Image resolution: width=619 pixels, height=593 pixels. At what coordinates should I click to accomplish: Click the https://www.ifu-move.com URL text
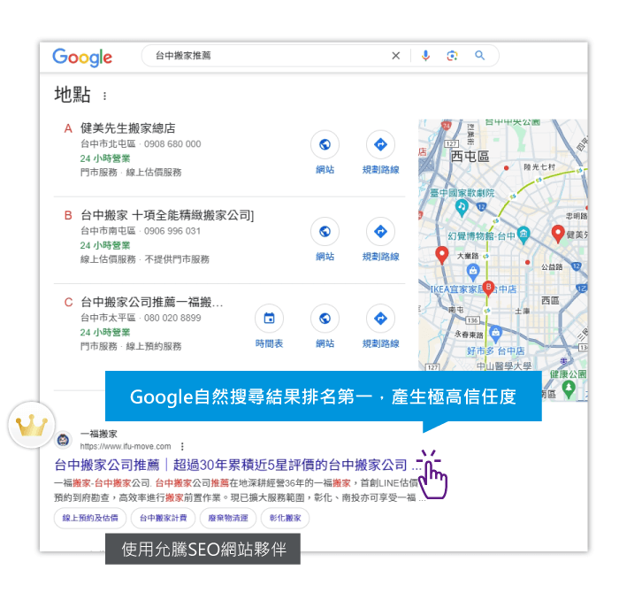click(x=126, y=446)
